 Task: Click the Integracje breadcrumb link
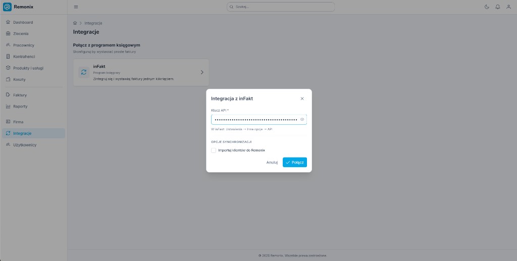[x=93, y=23]
